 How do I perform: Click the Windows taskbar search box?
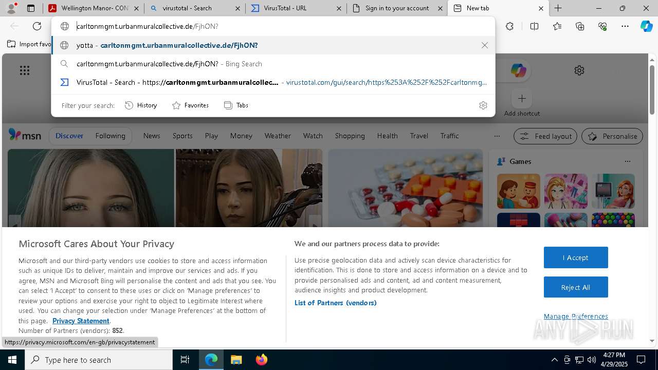[x=99, y=360]
